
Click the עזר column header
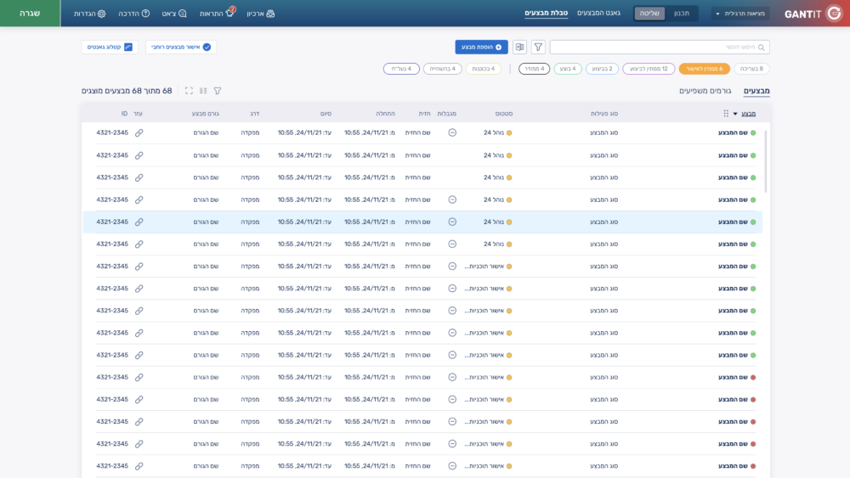click(x=138, y=114)
